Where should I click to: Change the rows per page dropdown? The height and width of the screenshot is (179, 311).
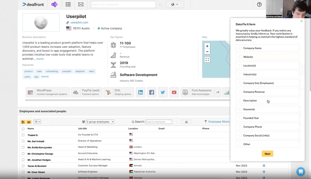37,122
